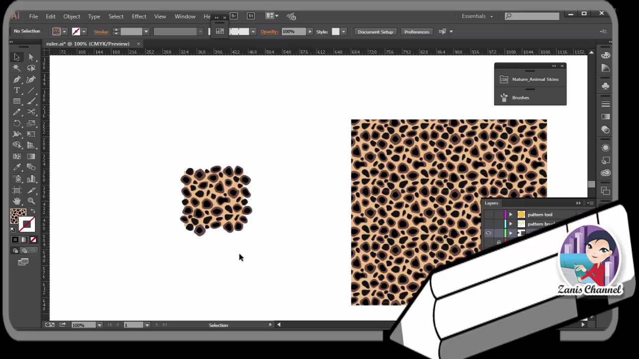
Task: Toggle visibility box of pattern tool layer
Action: click(488, 214)
